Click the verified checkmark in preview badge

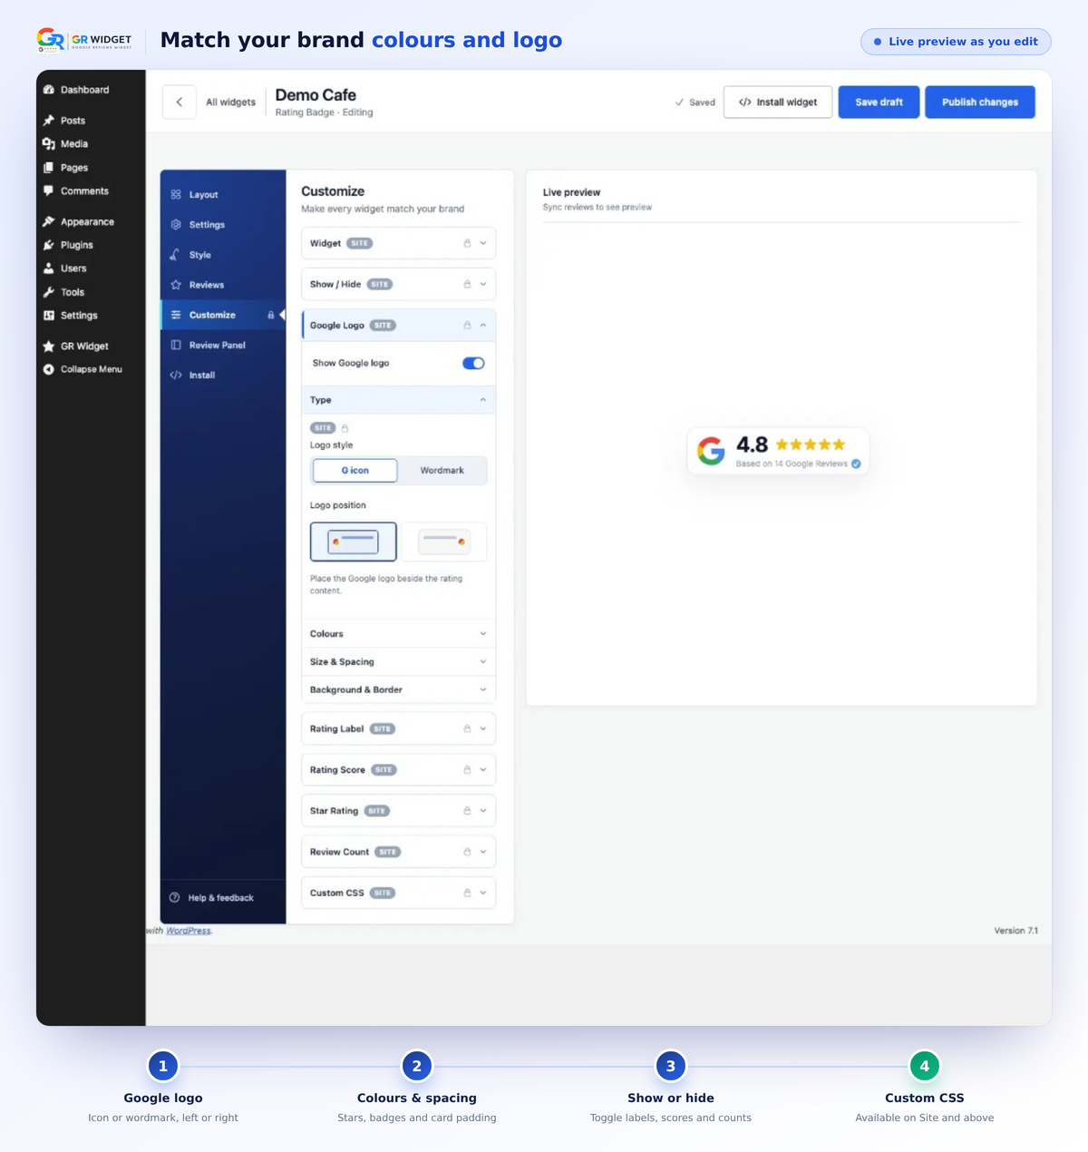pyautogui.click(x=856, y=464)
